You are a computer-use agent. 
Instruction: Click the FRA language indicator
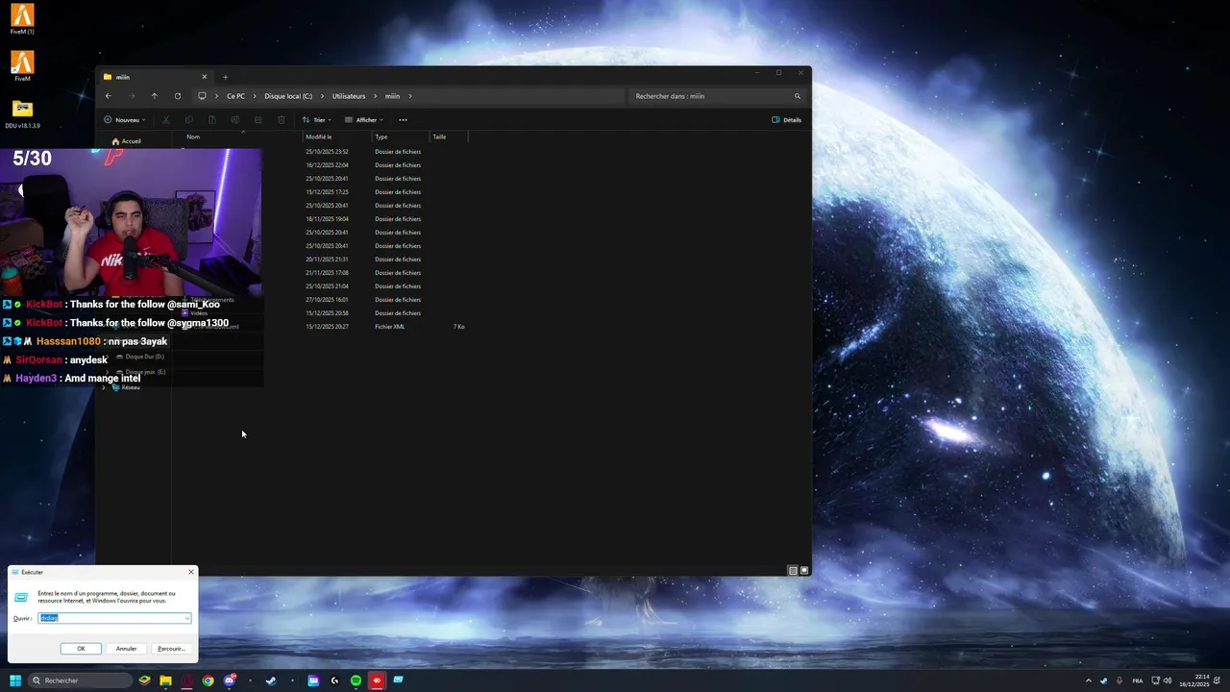coord(1138,680)
